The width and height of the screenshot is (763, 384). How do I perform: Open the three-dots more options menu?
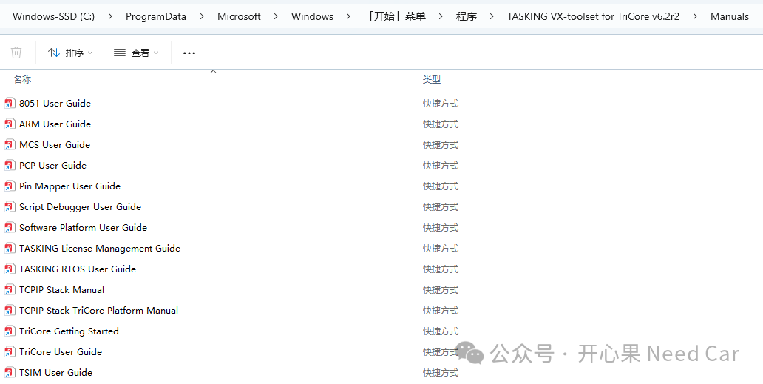click(x=189, y=53)
